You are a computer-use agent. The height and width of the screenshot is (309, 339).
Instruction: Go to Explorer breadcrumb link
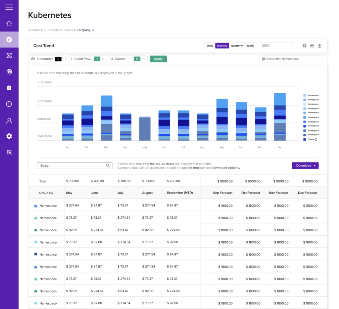click(x=34, y=30)
